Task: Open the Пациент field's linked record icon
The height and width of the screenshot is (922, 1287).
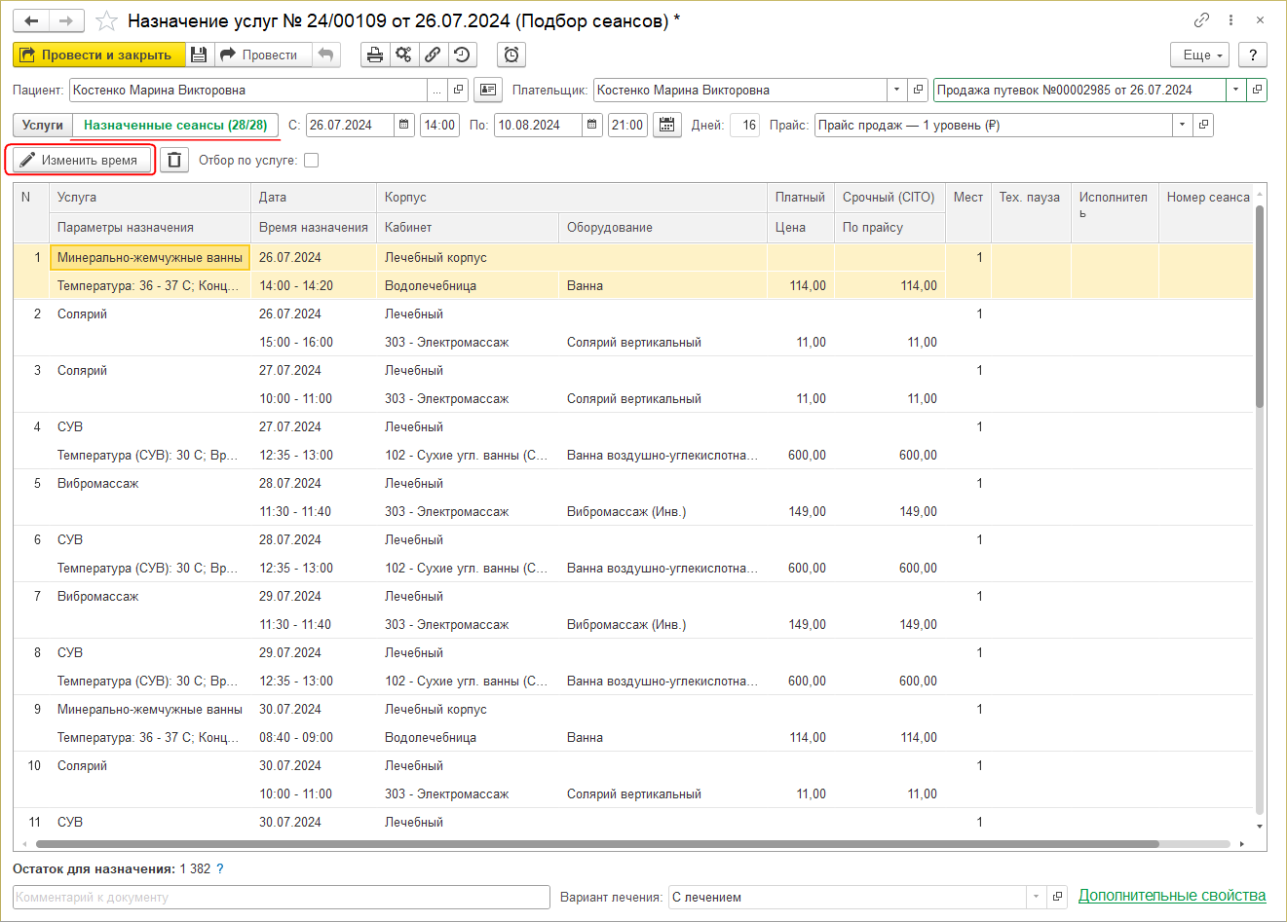Action: (x=459, y=90)
